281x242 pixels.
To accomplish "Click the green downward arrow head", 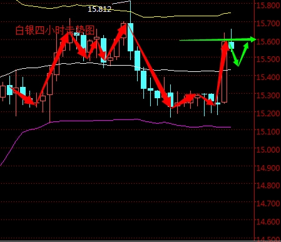I will (x=237, y=63).
